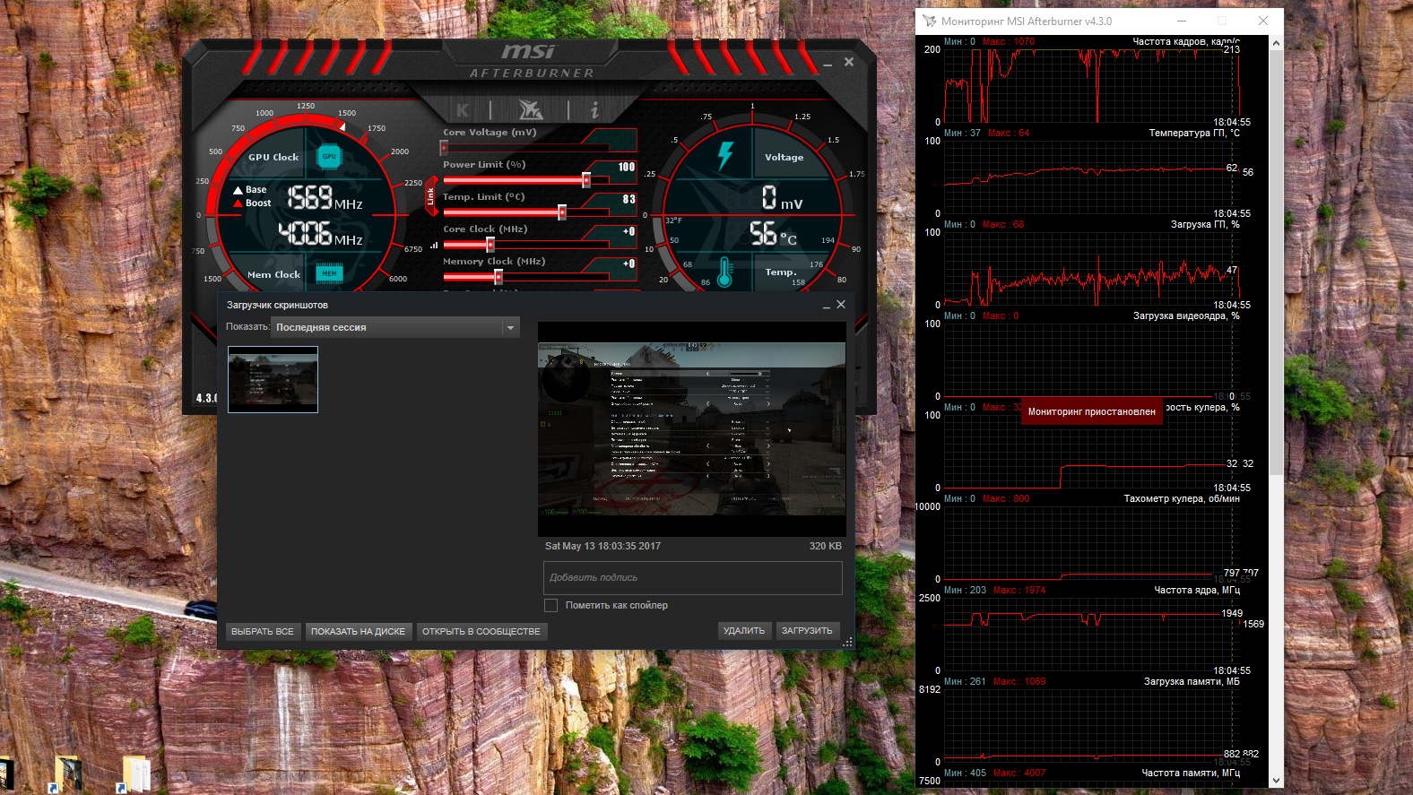
Task: Click the 'Sat May 13 18:03:35 2017' timestamp
Action: (602, 546)
